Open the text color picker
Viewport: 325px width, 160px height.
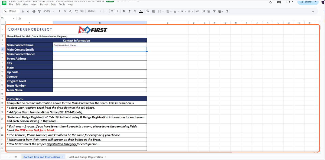click(141, 11)
